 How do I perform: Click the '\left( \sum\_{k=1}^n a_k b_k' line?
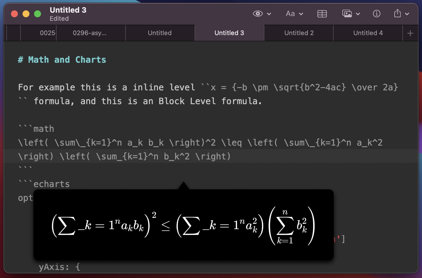(x=200, y=142)
